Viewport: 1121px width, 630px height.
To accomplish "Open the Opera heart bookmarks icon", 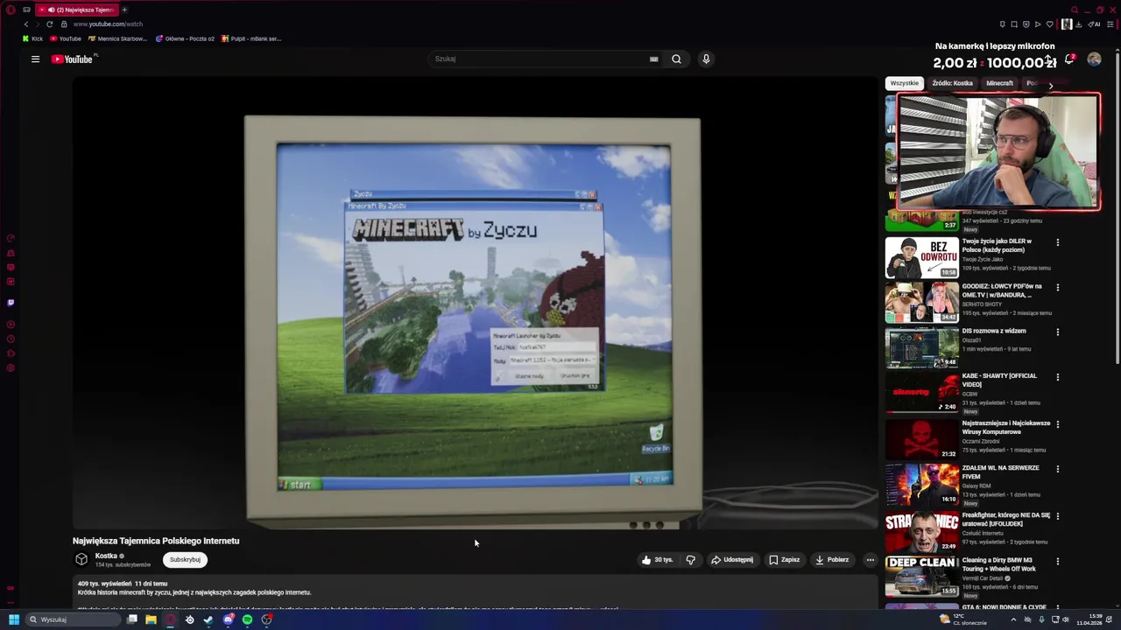I will tap(1049, 24).
